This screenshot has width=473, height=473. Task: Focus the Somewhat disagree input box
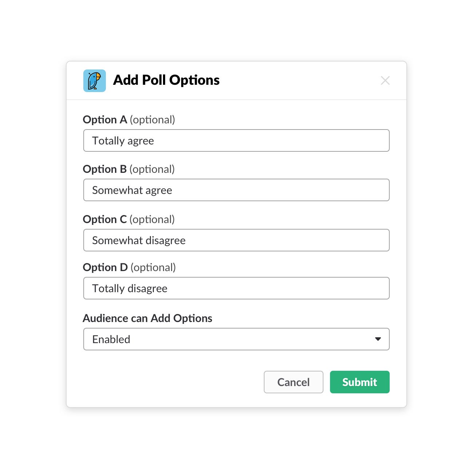click(236, 240)
